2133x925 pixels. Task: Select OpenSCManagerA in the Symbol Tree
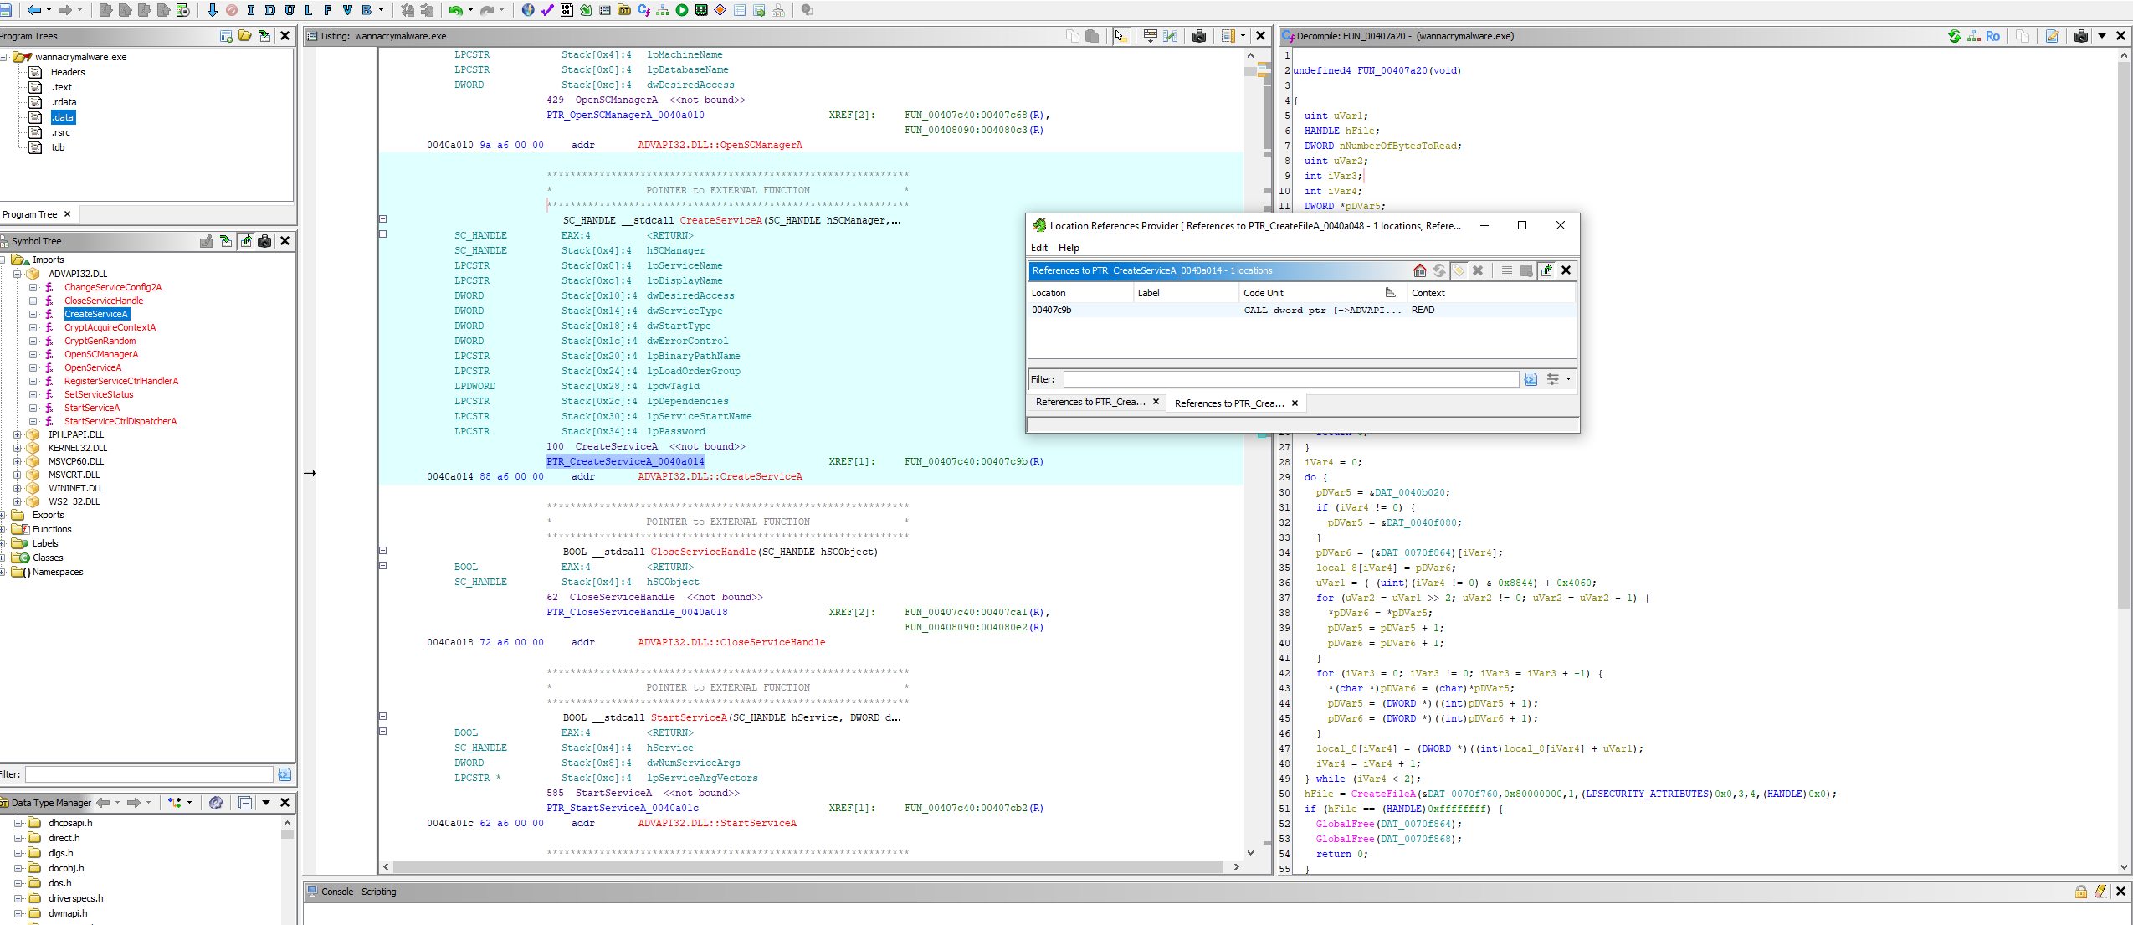[101, 354]
